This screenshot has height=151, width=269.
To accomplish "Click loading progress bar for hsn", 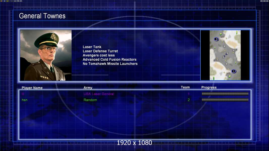I will tap(225, 100).
